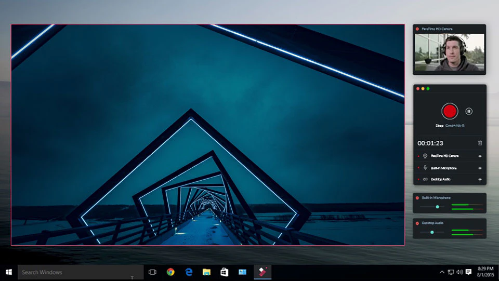Close the recorder window with the red button
The image size is (499, 281).
[x=418, y=89]
